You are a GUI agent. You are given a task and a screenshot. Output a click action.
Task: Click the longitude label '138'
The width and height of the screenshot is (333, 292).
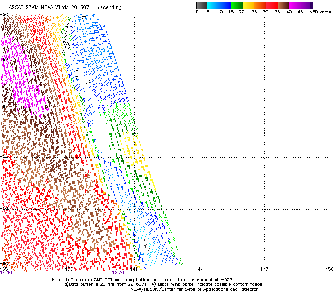click(69, 269)
